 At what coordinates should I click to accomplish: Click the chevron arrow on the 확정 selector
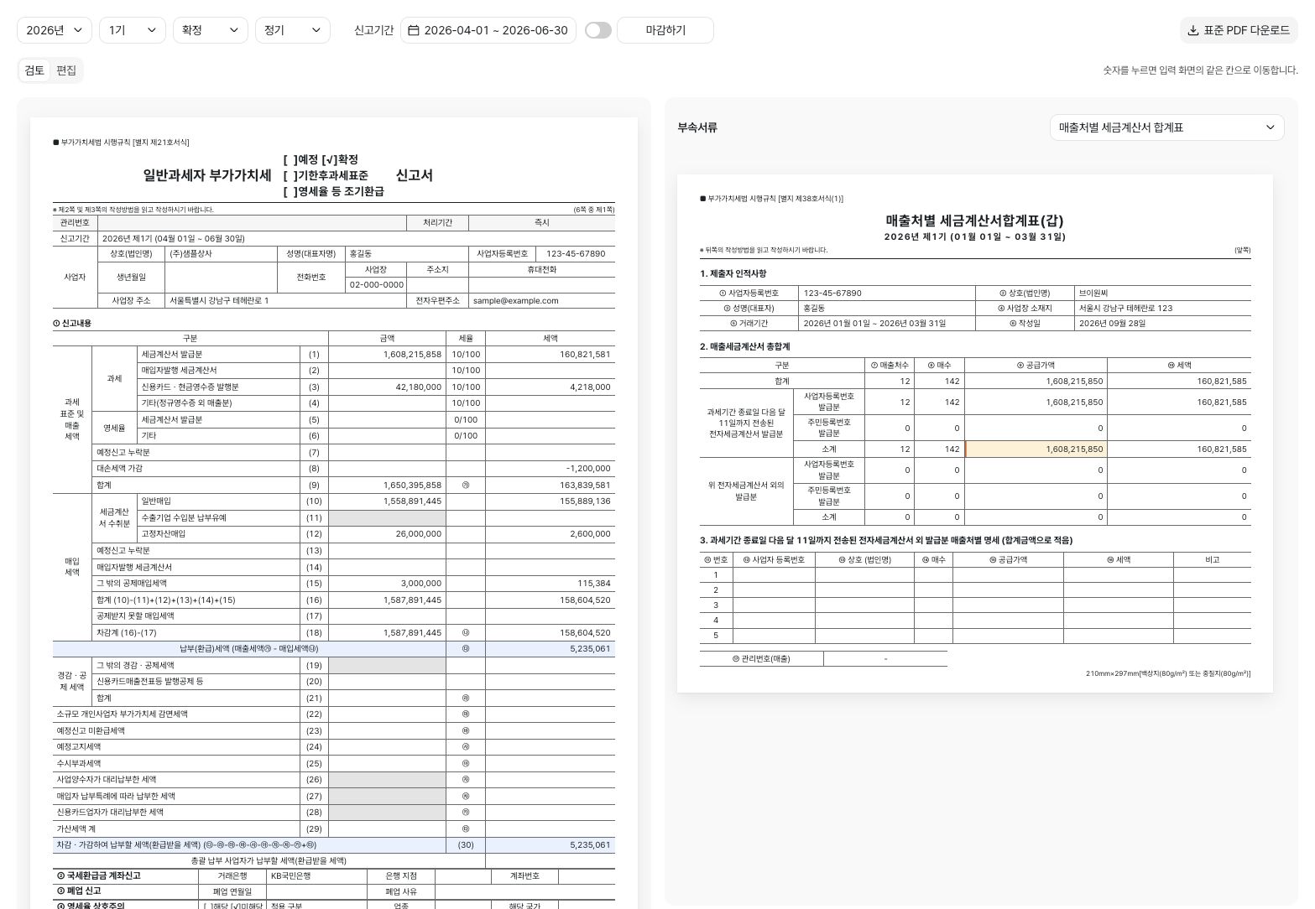pyautogui.click(x=234, y=30)
